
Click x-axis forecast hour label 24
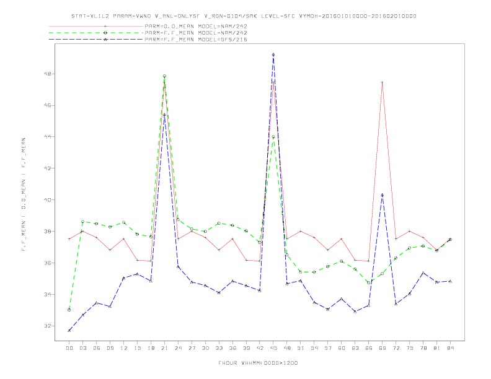[x=178, y=348]
